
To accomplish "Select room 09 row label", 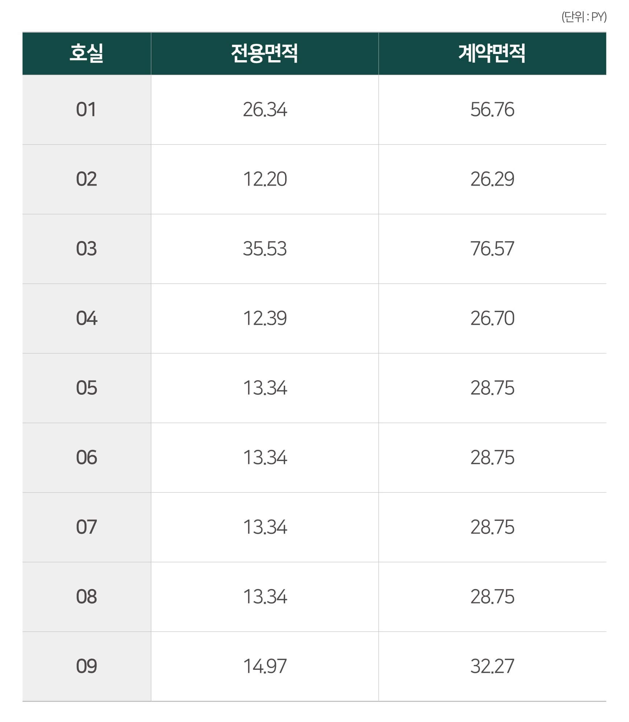I will [87, 666].
